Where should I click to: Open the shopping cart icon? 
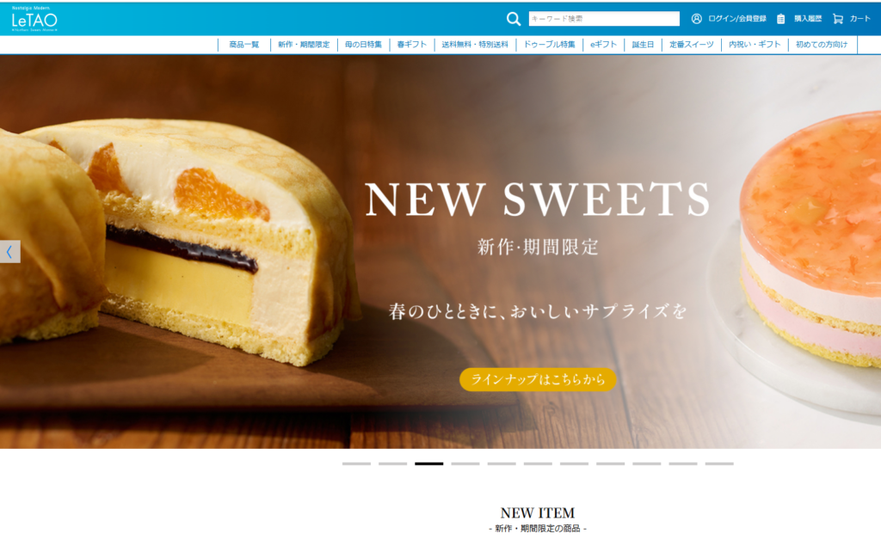pos(838,19)
